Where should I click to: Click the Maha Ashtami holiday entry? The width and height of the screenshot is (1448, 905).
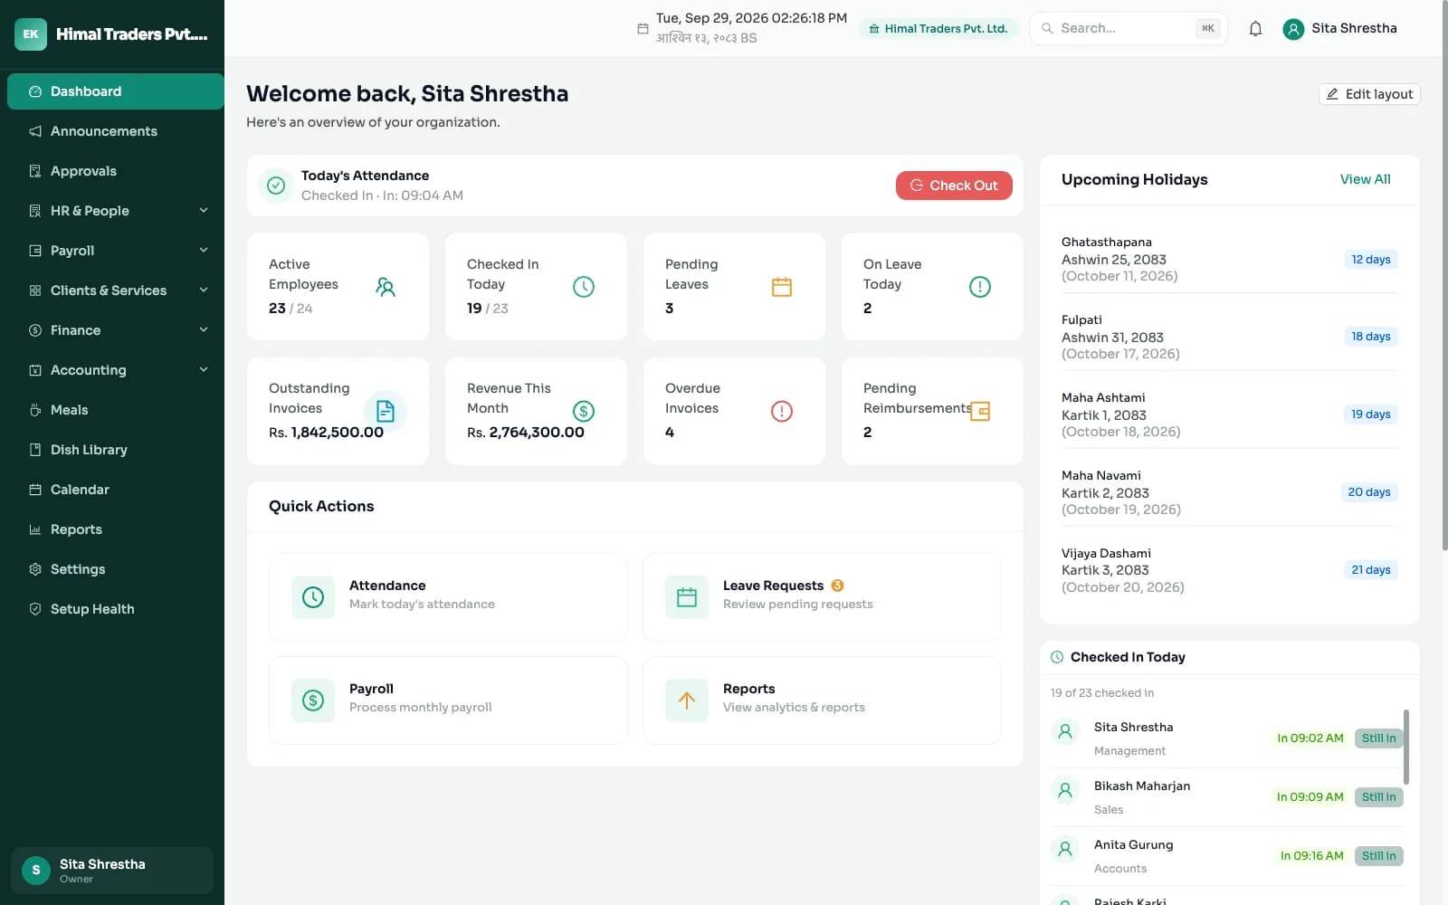[1229, 414]
